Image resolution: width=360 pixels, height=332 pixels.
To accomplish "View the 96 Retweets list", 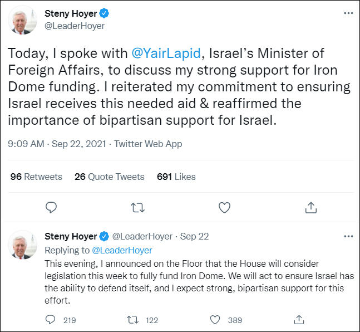I will tap(36, 177).
